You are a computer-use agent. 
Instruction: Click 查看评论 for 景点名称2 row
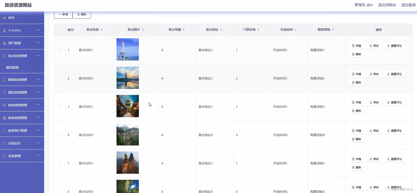click(395, 74)
